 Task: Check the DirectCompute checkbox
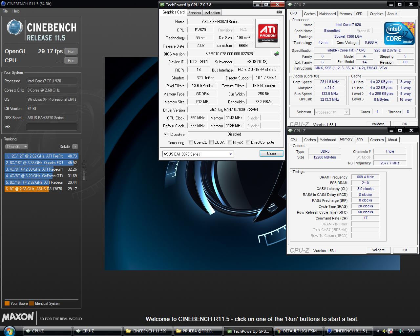coord(248,142)
